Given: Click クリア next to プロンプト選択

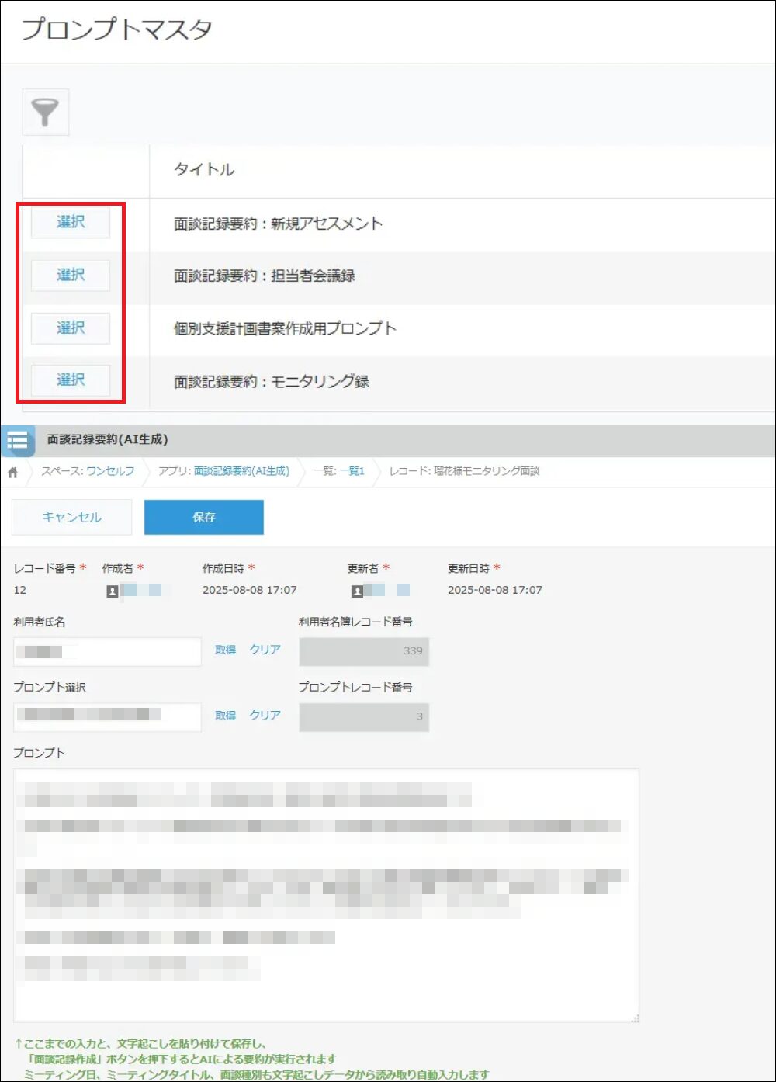Looking at the screenshot, I should click(265, 716).
